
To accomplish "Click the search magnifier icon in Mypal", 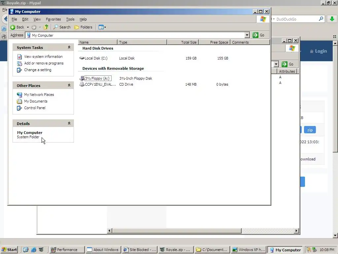I will [x=321, y=19].
